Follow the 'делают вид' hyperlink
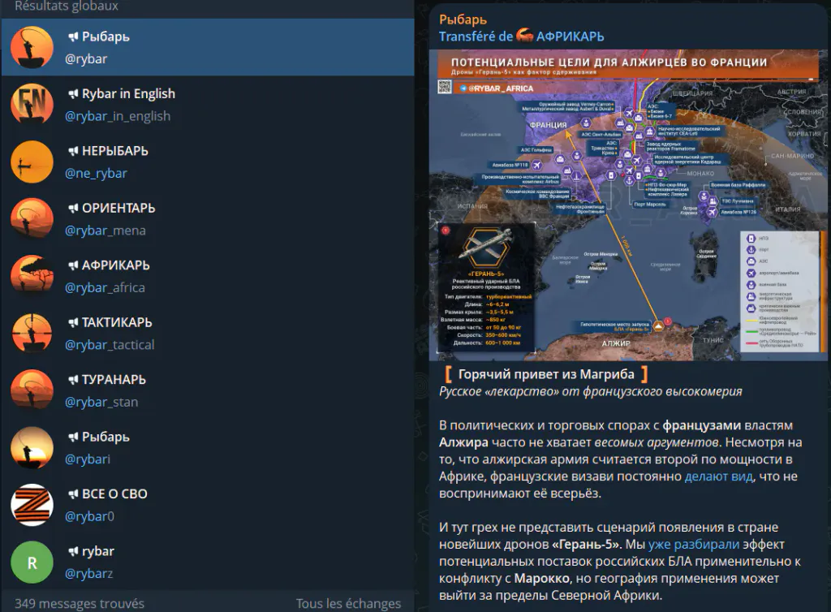This screenshot has height=612, width=831. [x=719, y=476]
